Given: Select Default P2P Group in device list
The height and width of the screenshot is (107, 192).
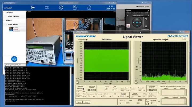Looking at the screenshot, I should tap(14, 16).
